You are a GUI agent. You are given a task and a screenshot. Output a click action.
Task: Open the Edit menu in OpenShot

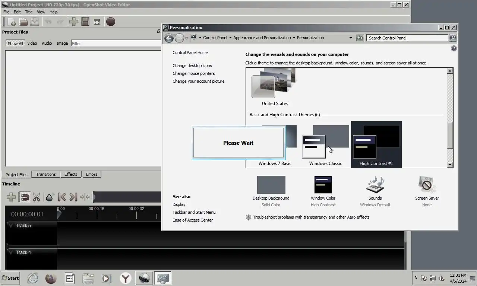pos(17,12)
